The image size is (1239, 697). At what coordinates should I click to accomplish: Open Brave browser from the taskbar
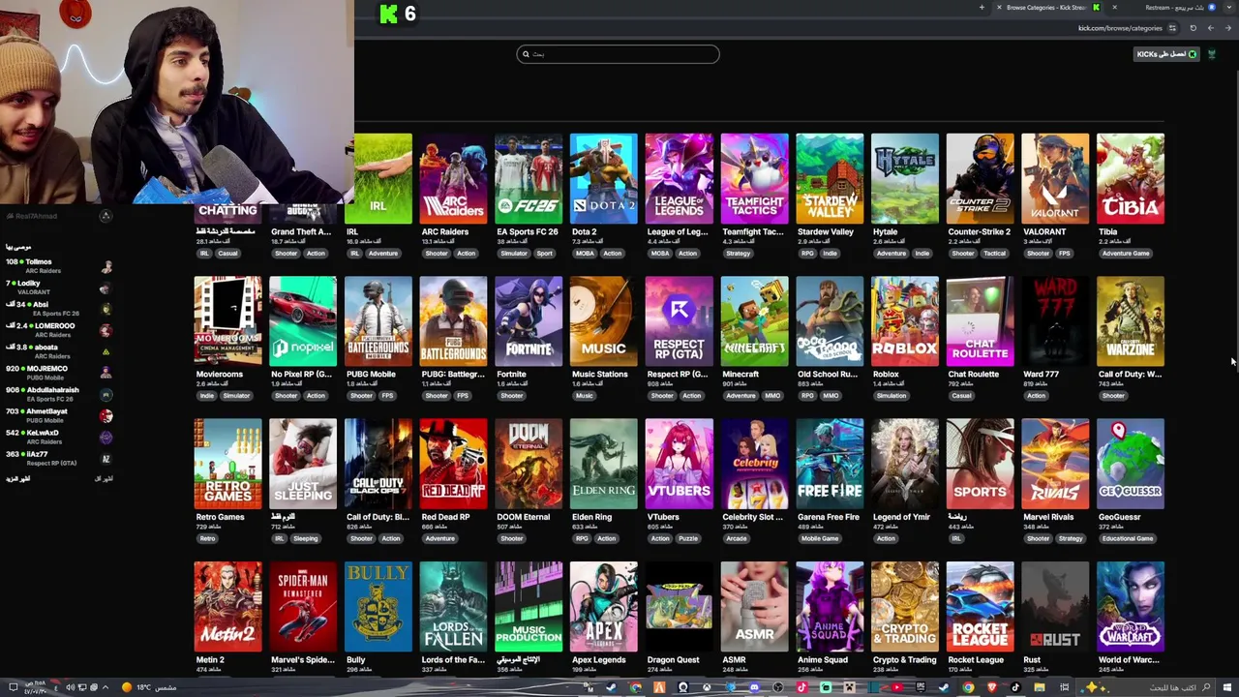(992, 687)
